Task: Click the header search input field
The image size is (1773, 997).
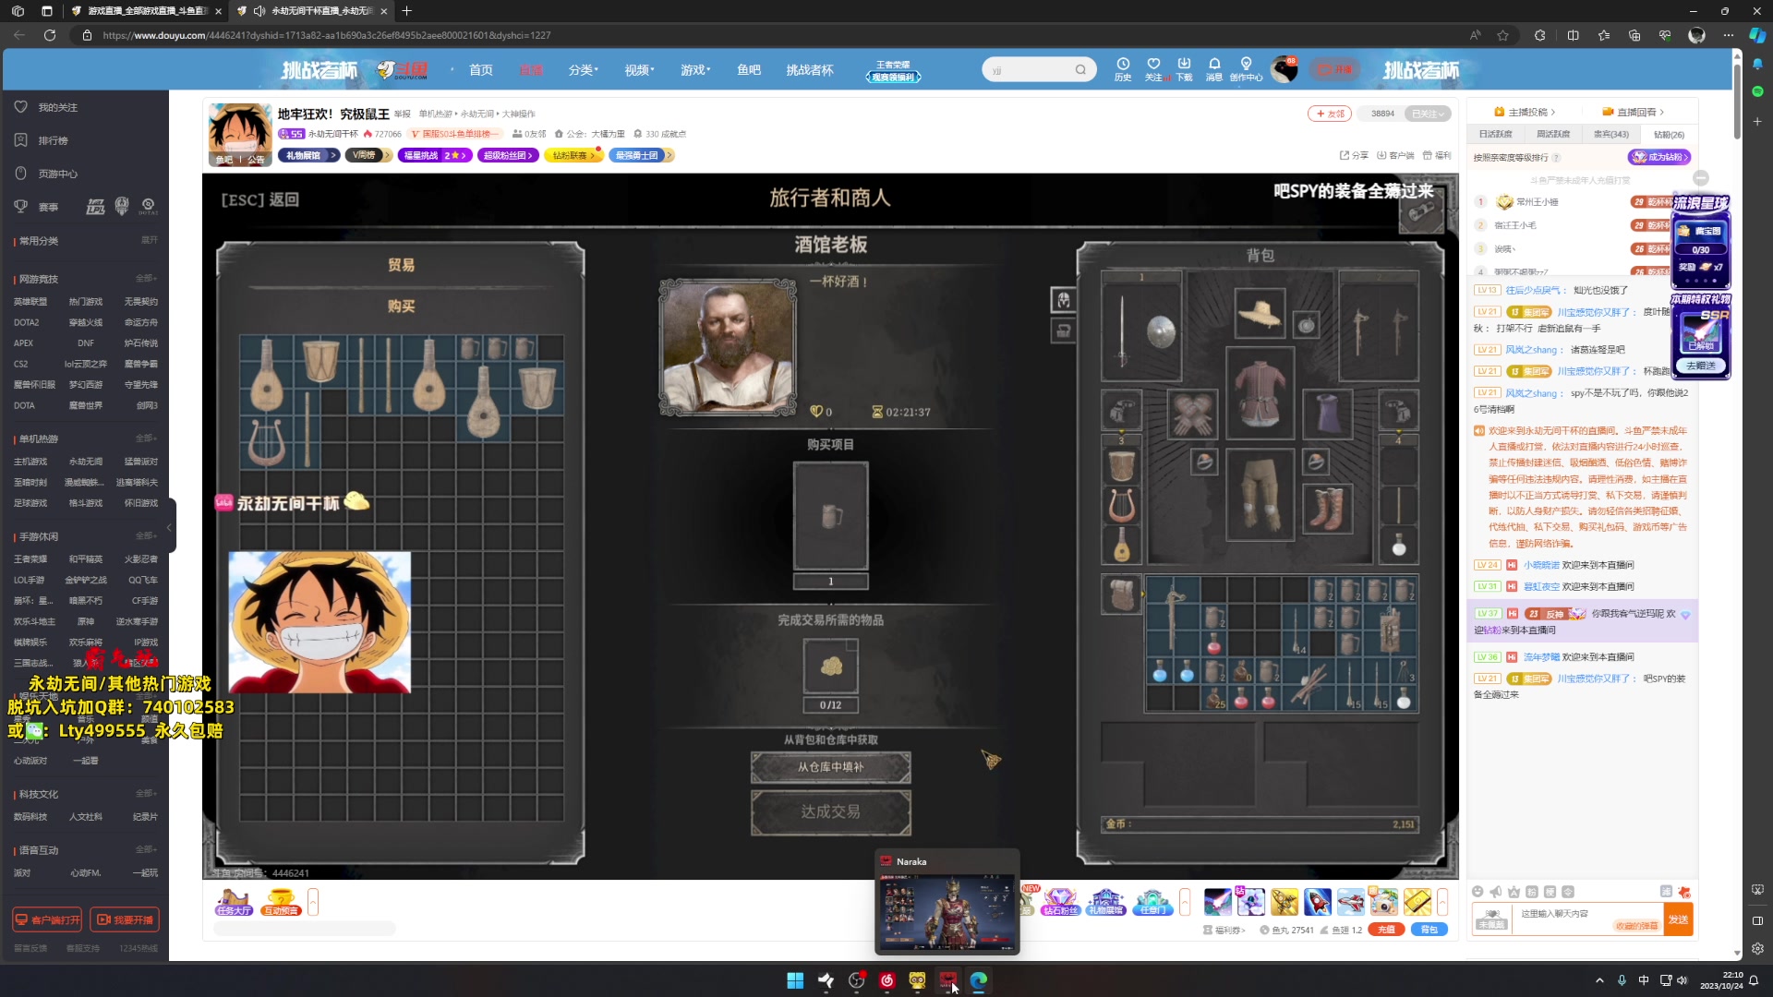Action: [x=1030, y=70]
